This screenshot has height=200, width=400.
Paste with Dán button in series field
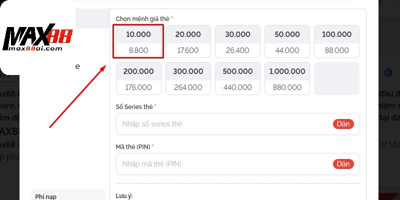coord(343,124)
